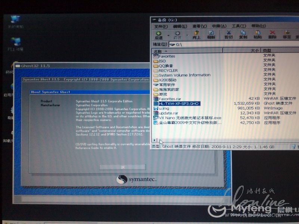Click the horizontal scrollbar left arrow
Image resolution: width=299 pixels, height=224 pixels.
[x=154, y=140]
